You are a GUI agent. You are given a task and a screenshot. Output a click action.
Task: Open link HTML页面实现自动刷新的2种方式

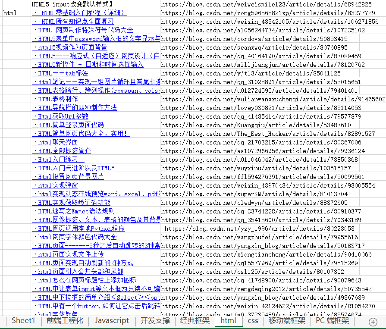coord(82,263)
